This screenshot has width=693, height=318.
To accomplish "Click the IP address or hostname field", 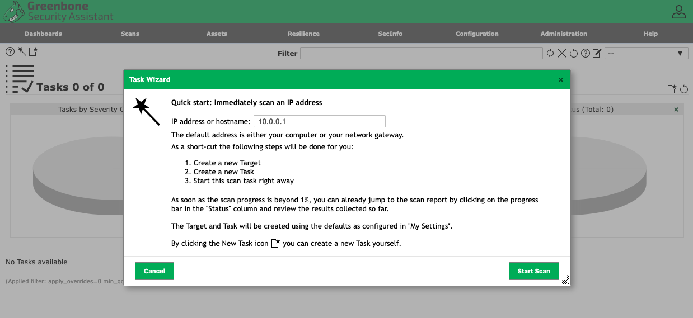I will [320, 121].
